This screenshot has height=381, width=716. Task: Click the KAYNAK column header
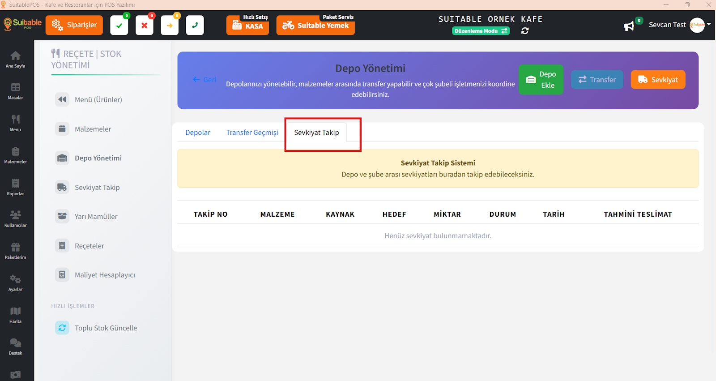(x=340, y=214)
